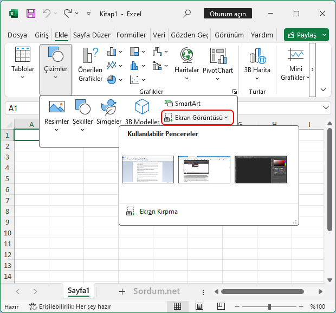
Task: Insert a column chart icon
Action: point(112,52)
